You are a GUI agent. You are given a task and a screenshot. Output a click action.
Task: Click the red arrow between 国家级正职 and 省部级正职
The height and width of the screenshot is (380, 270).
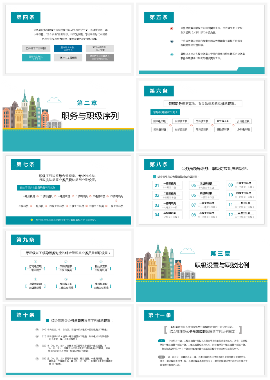(170, 125)
